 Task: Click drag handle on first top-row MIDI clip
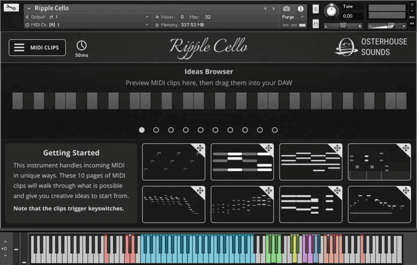[x=200, y=148]
